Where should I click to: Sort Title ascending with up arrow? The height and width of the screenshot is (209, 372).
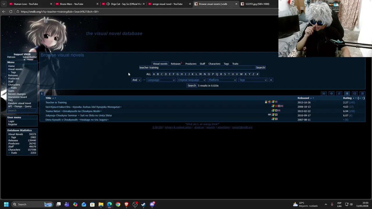(53, 98)
